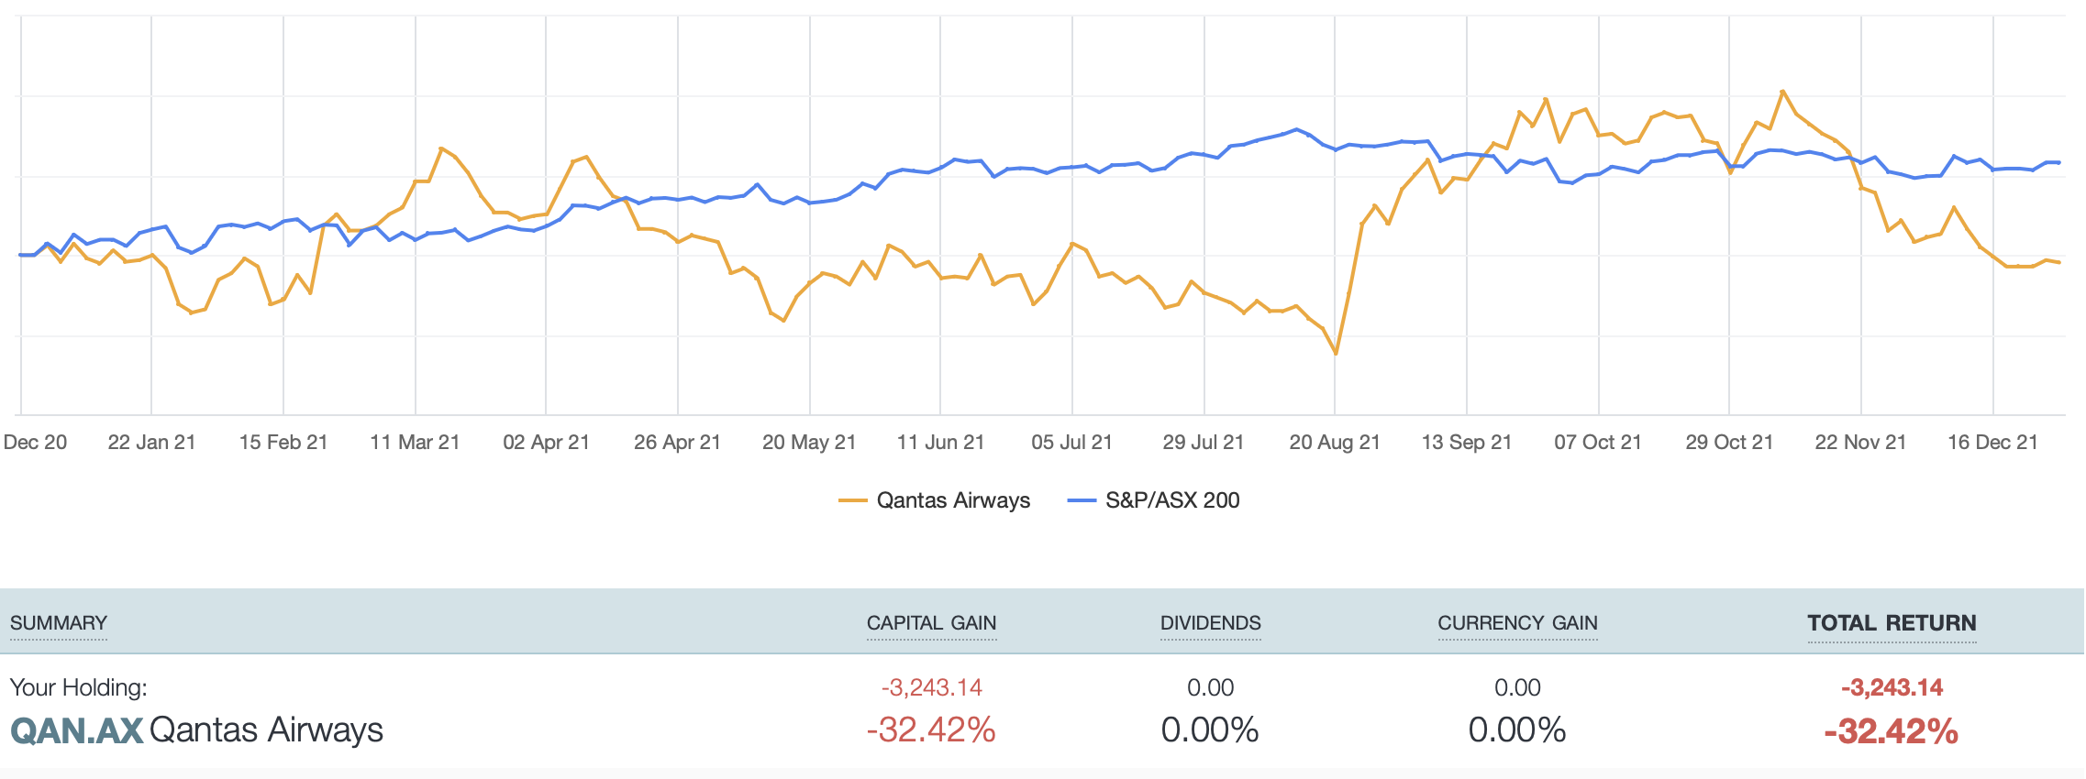Click the 20 Aug 21 axis label
The image size is (2086, 779).
tap(1335, 442)
